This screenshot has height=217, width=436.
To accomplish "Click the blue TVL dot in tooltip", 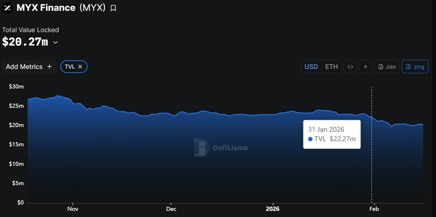I will [311, 139].
